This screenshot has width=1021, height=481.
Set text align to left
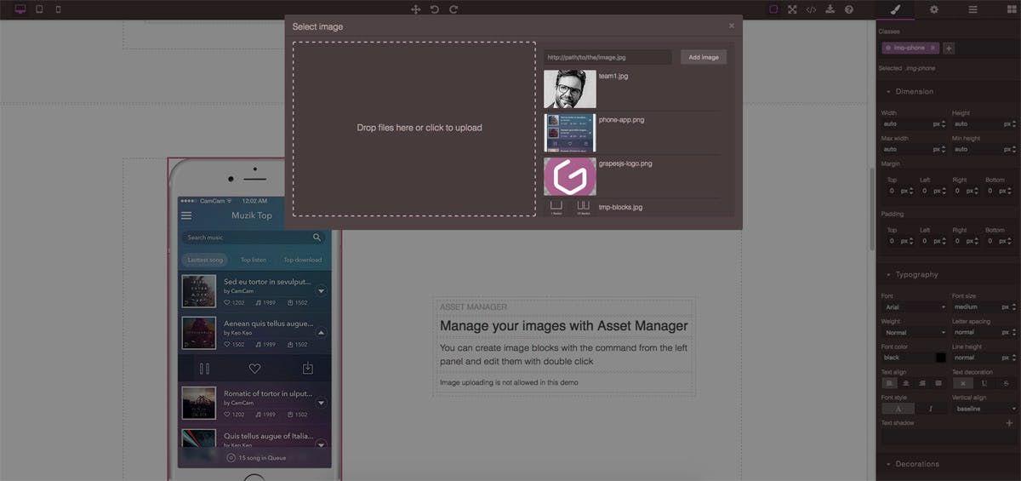click(890, 383)
